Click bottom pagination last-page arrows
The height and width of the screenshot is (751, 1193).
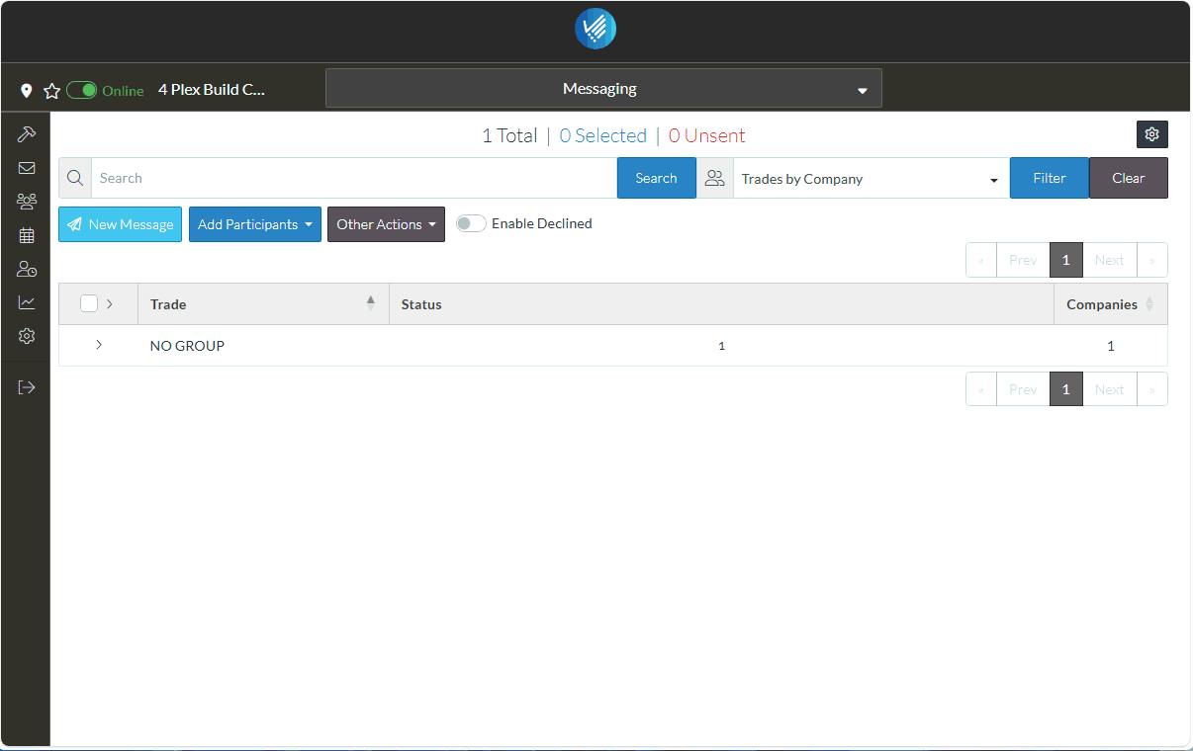pos(1152,389)
